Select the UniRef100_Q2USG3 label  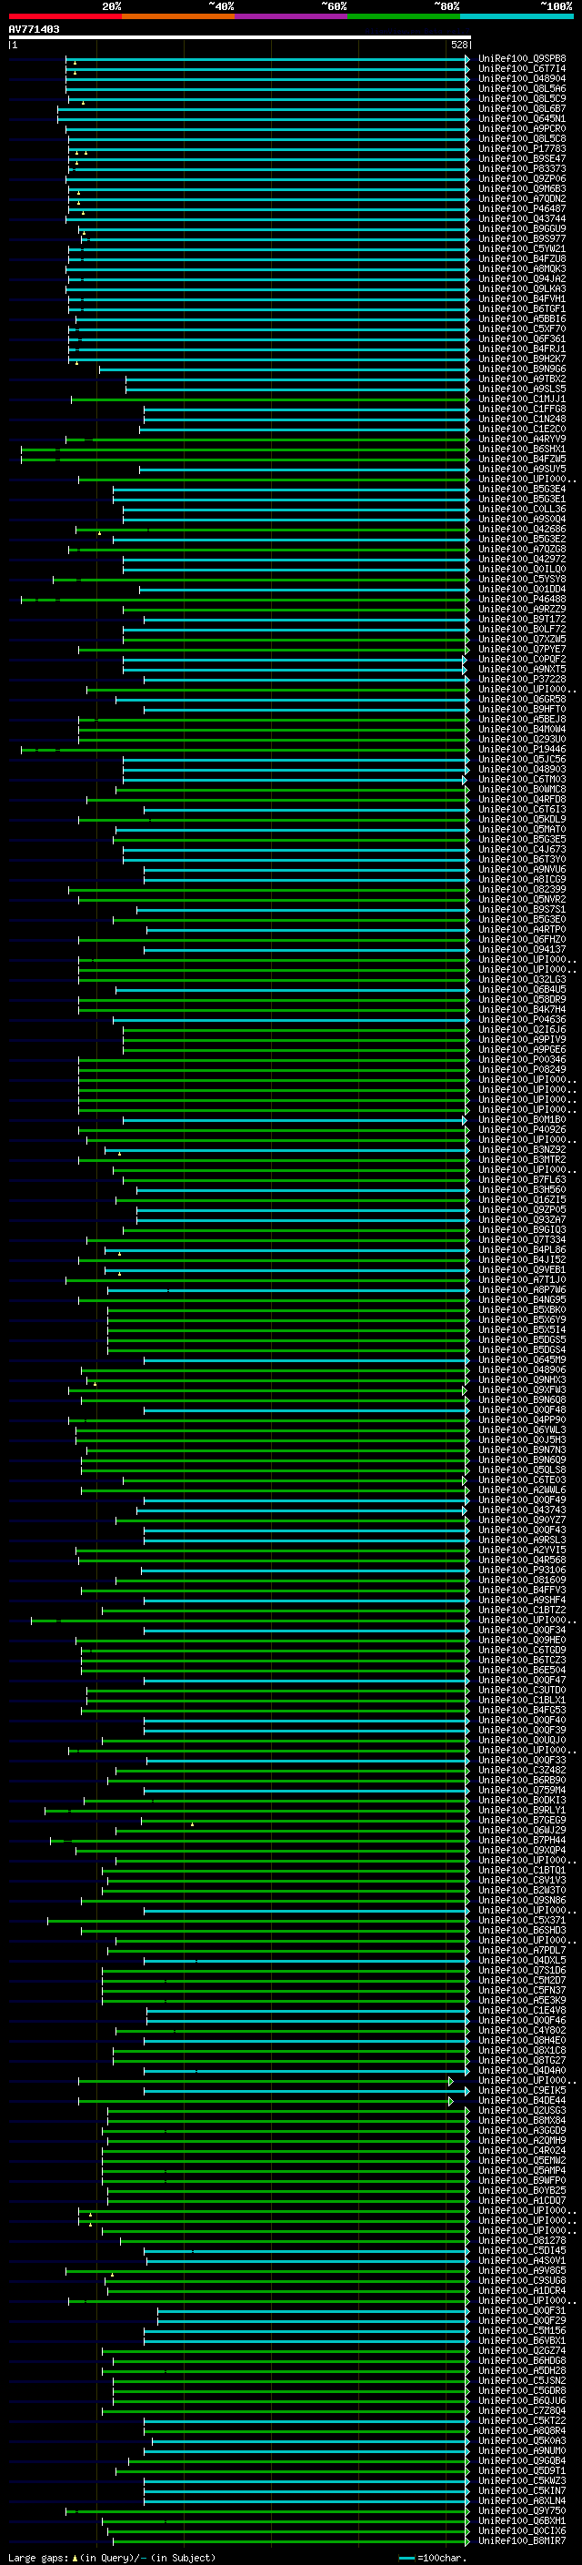tap(522, 2110)
